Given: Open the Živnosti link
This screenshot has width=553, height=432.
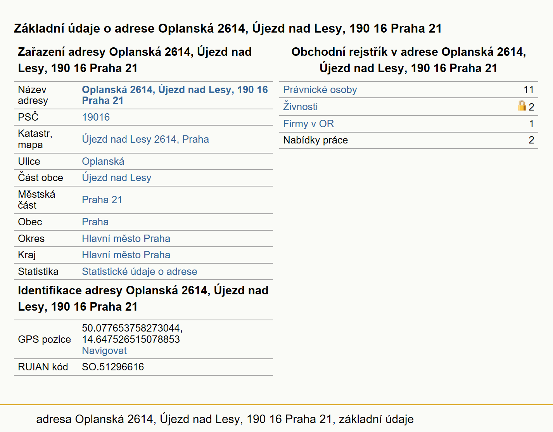Looking at the screenshot, I should (x=300, y=107).
